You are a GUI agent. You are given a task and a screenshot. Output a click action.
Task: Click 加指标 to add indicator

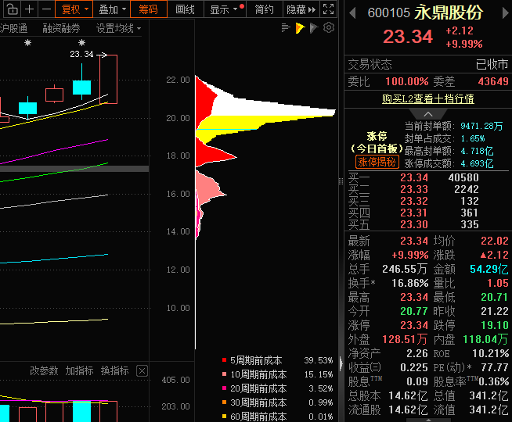point(79,370)
